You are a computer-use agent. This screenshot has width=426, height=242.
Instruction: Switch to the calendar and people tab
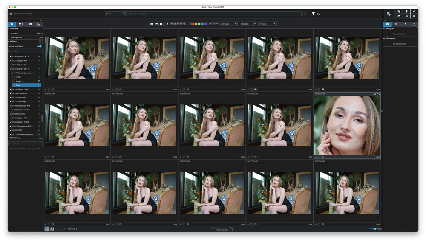(x=21, y=24)
